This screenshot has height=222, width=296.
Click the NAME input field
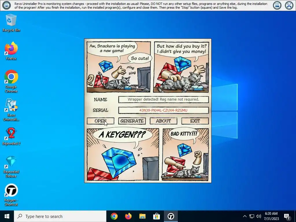[164, 99]
